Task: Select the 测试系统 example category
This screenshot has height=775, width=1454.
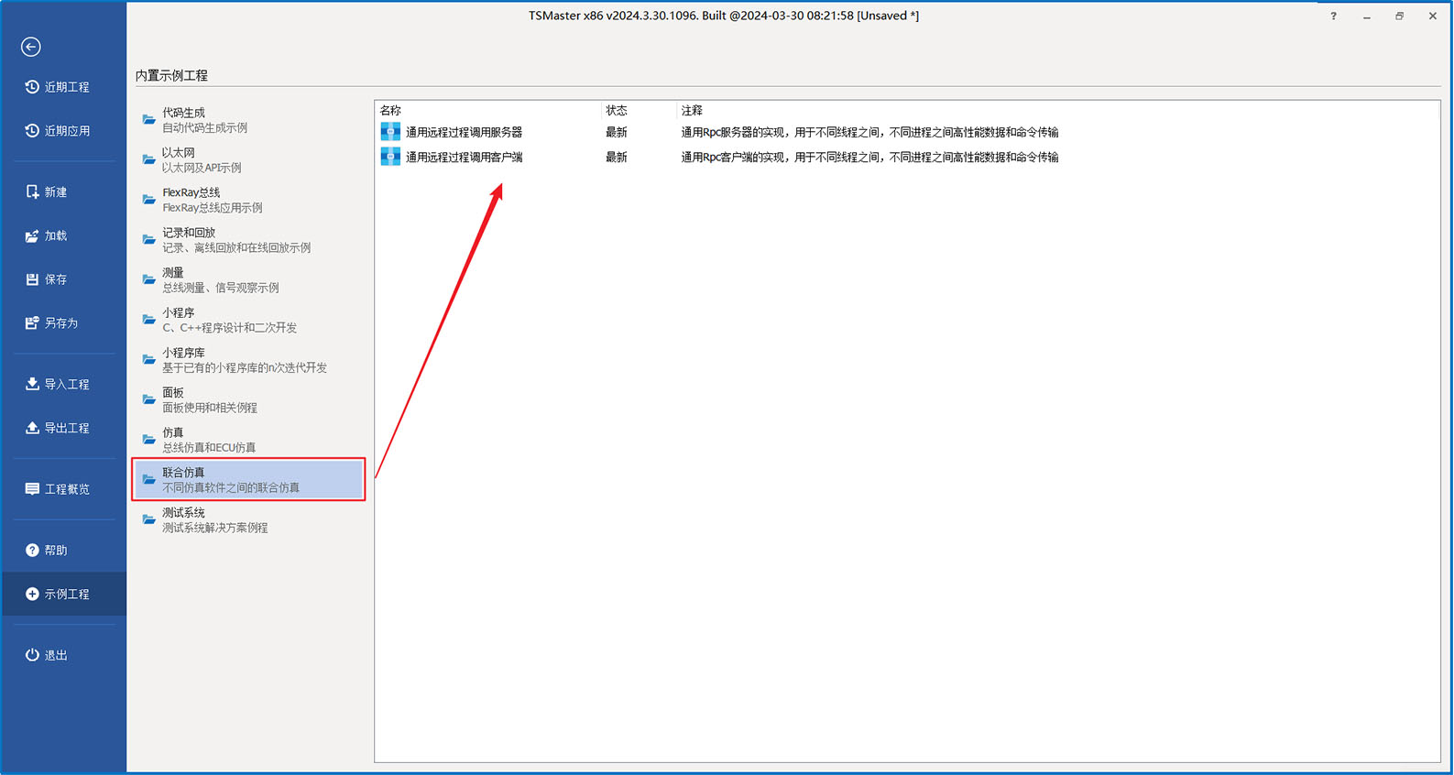Action: [x=249, y=520]
